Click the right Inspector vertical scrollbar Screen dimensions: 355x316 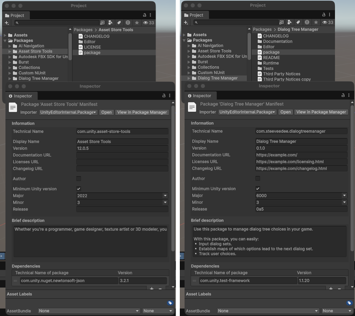352,179
